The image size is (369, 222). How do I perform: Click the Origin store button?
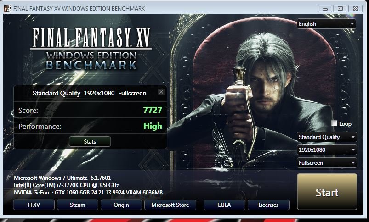pos(121,205)
